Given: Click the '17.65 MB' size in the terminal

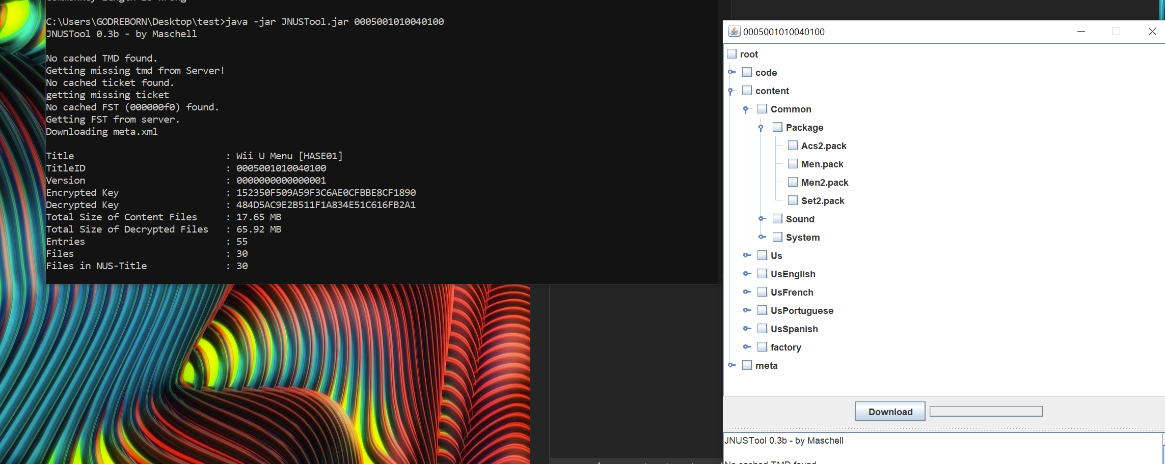Looking at the screenshot, I should click(x=259, y=217).
